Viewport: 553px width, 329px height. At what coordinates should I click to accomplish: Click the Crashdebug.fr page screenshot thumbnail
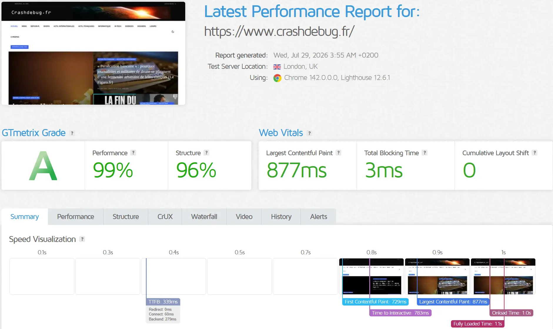point(93,53)
